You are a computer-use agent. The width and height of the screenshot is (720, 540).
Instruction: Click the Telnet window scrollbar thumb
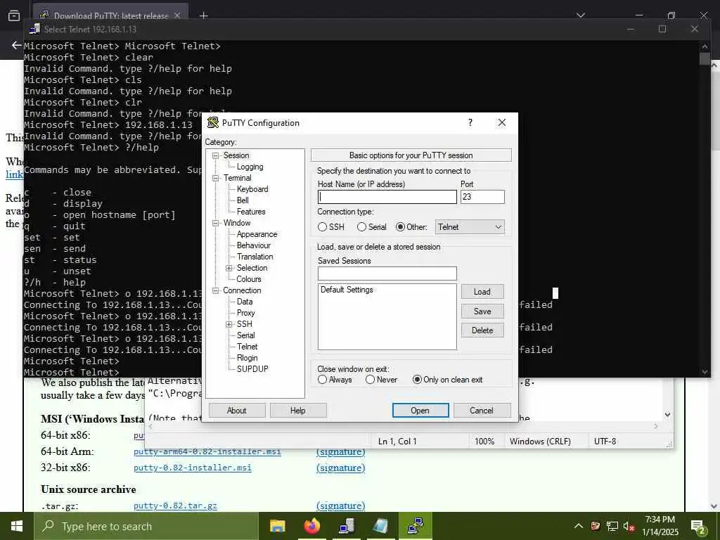click(705, 59)
